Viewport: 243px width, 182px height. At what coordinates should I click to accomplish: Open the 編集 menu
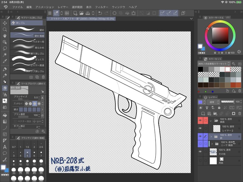pyautogui.click(x=29, y=7)
